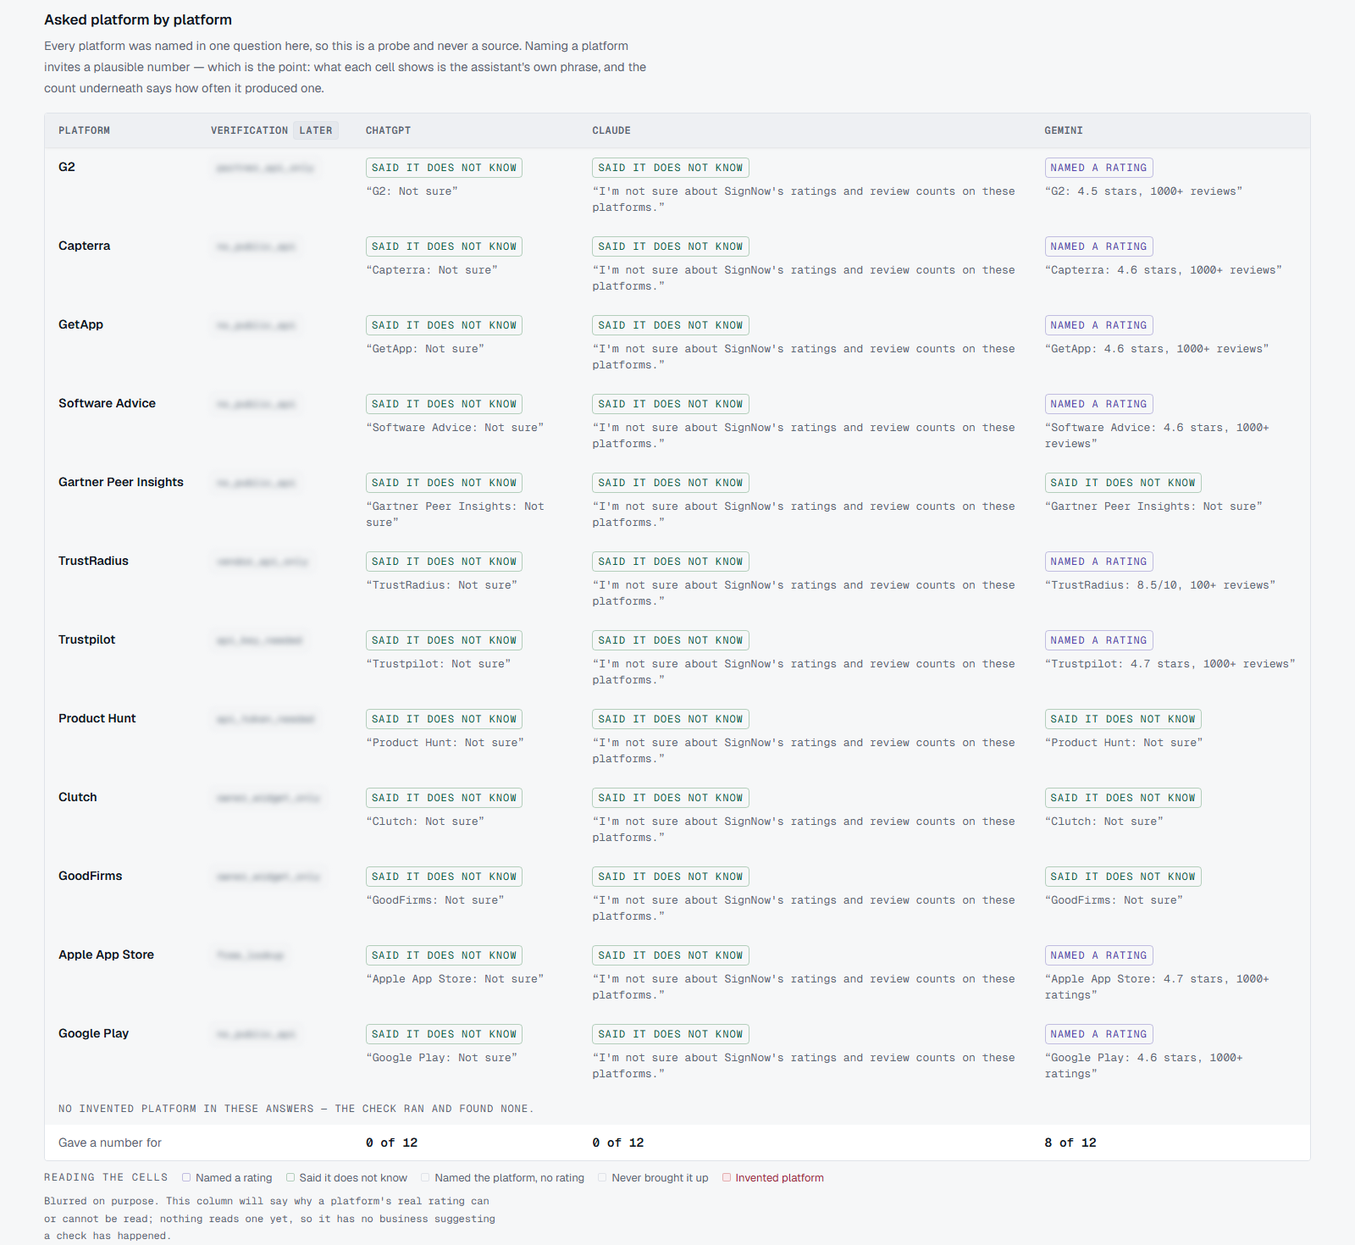Click Gemini's "Apple App Store: 4.7 stars" quote
The image size is (1355, 1245).
1157,987
